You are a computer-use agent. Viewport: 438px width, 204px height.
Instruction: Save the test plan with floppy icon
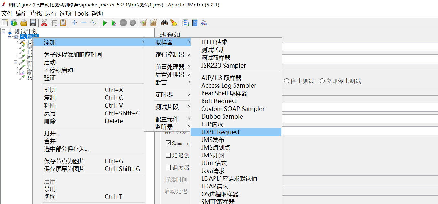(33, 23)
